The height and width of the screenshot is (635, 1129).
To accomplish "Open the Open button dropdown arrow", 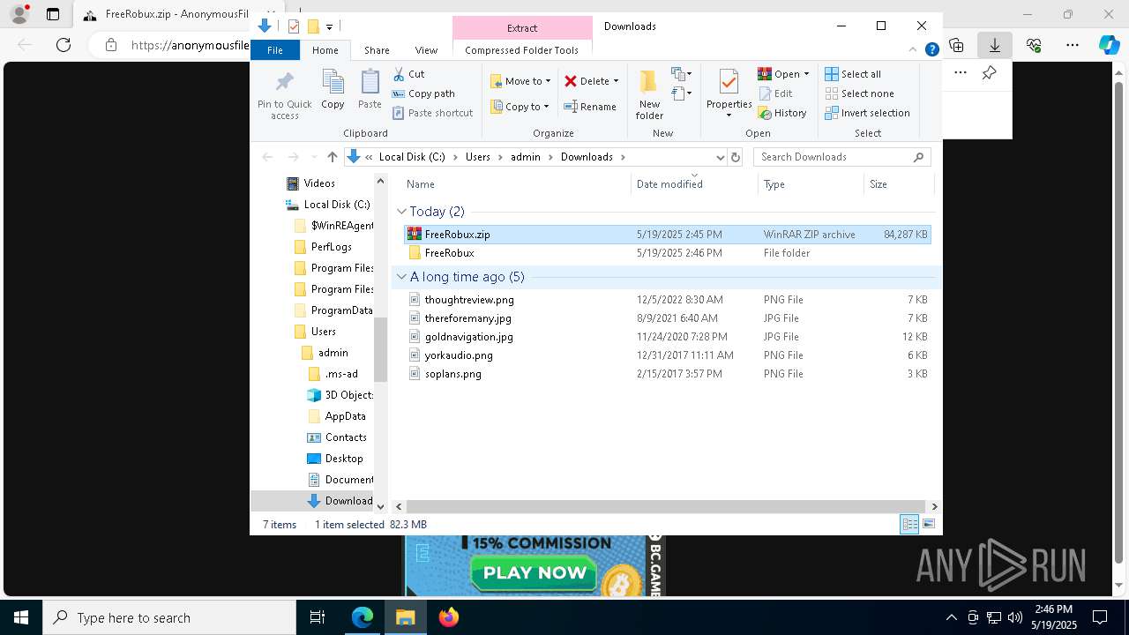I will tap(806, 74).
